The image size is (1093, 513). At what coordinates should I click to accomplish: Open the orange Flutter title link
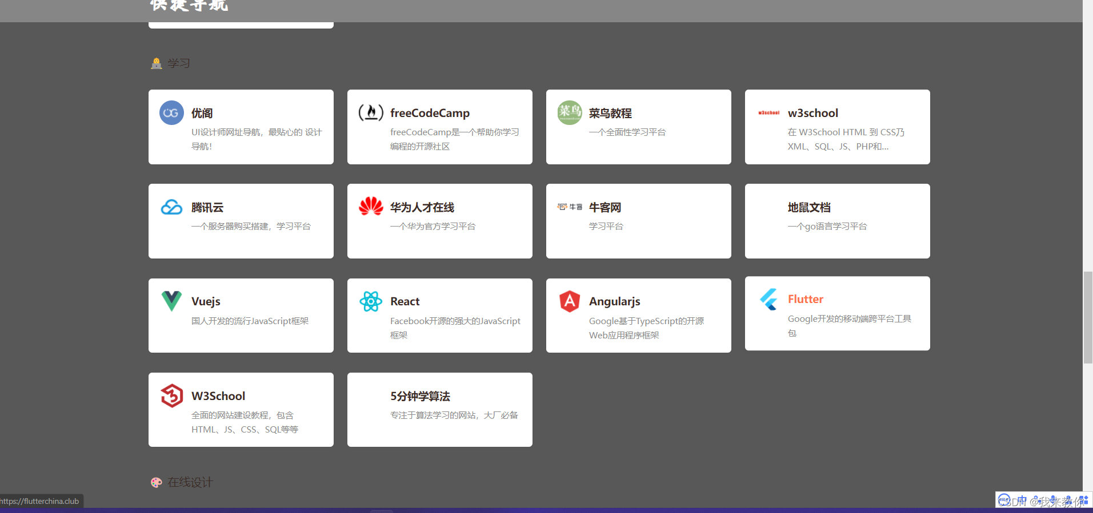click(x=806, y=299)
